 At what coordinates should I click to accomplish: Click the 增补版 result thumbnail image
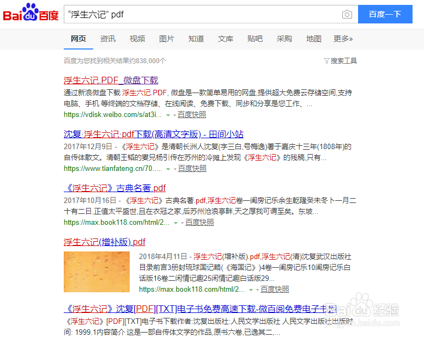coord(96,272)
